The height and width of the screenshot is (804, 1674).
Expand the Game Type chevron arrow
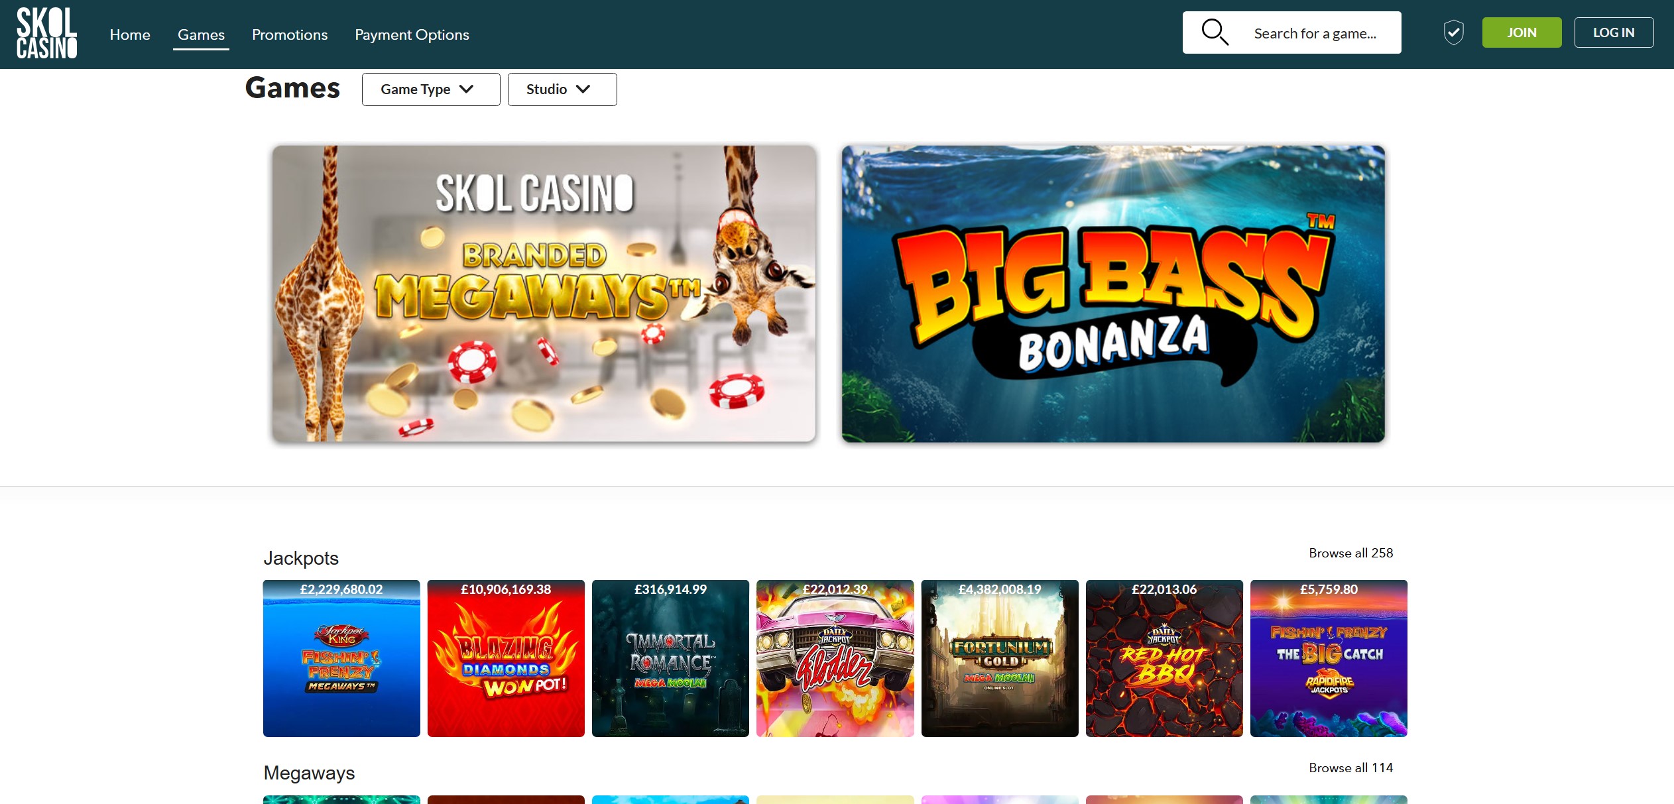(x=468, y=89)
